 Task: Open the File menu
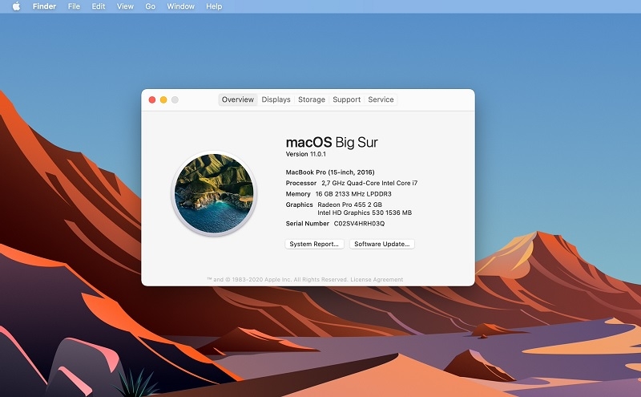pyautogui.click(x=74, y=6)
